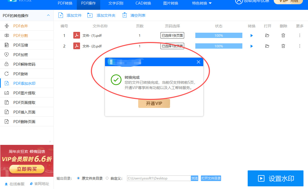Dismiss the VIP promotion banner
Screen dimensions: 308x189
click(x=50, y=141)
